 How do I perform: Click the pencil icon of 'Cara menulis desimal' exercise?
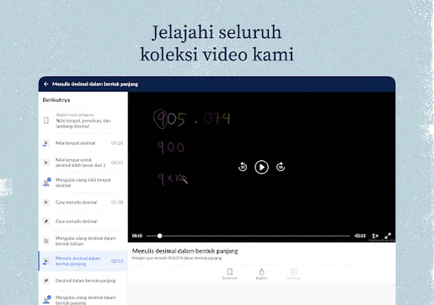click(x=46, y=222)
